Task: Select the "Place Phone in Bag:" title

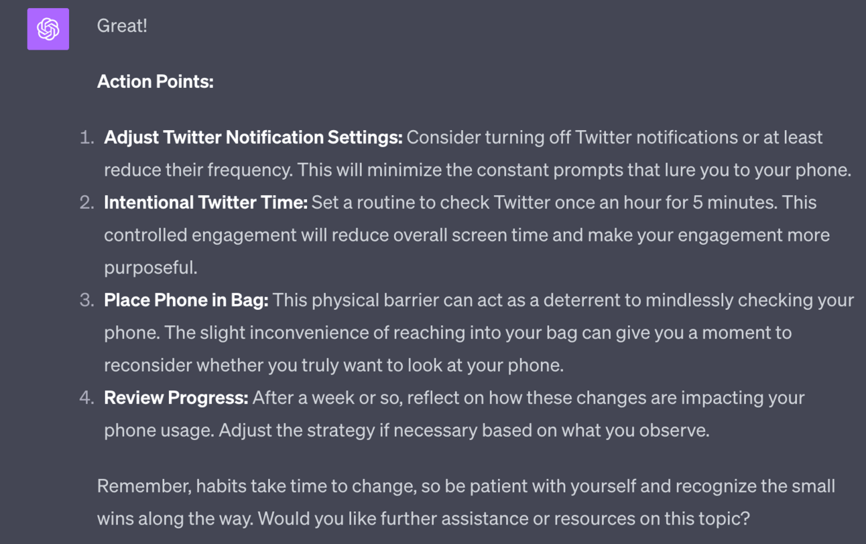Action: [186, 301]
